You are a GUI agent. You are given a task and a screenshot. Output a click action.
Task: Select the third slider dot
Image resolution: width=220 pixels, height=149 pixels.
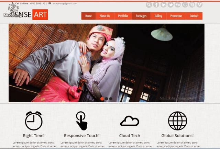111,99
